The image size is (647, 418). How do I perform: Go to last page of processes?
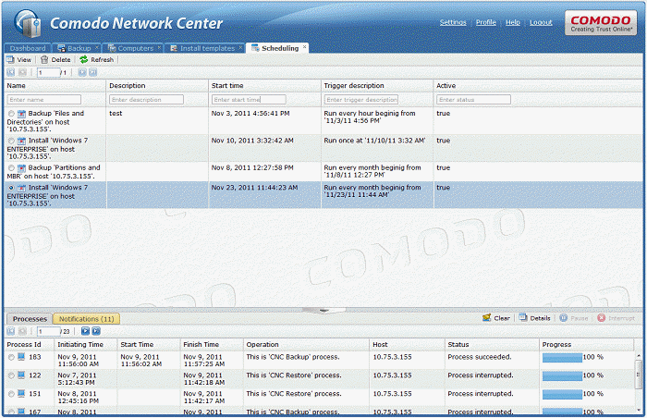96,331
